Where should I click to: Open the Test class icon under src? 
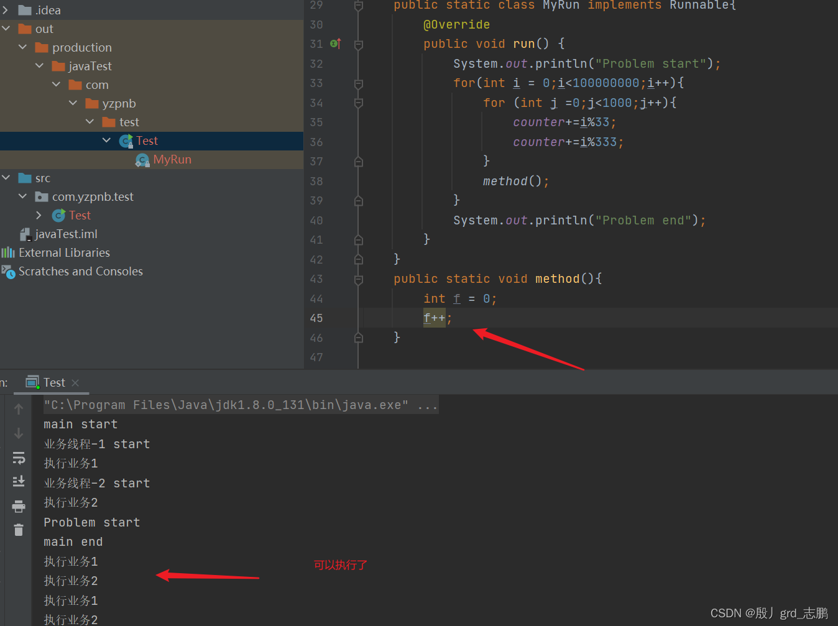58,215
